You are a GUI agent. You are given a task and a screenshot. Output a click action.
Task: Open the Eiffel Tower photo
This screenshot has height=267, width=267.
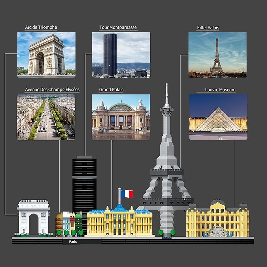(x=217, y=55)
